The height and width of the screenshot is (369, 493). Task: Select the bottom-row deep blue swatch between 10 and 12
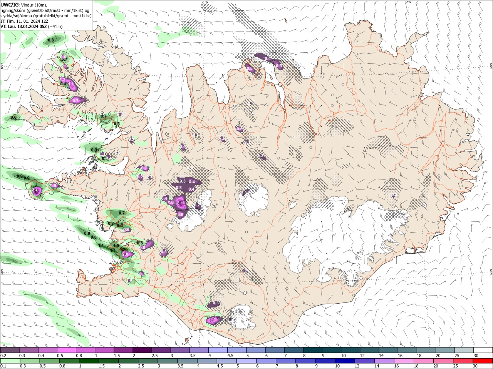click(345, 361)
